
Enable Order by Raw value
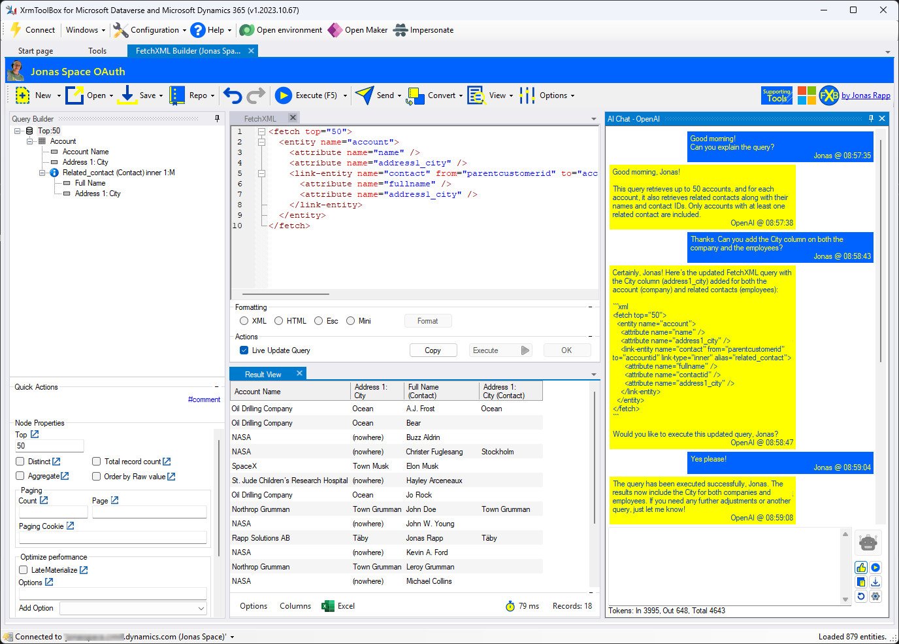[x=97, y=477]
